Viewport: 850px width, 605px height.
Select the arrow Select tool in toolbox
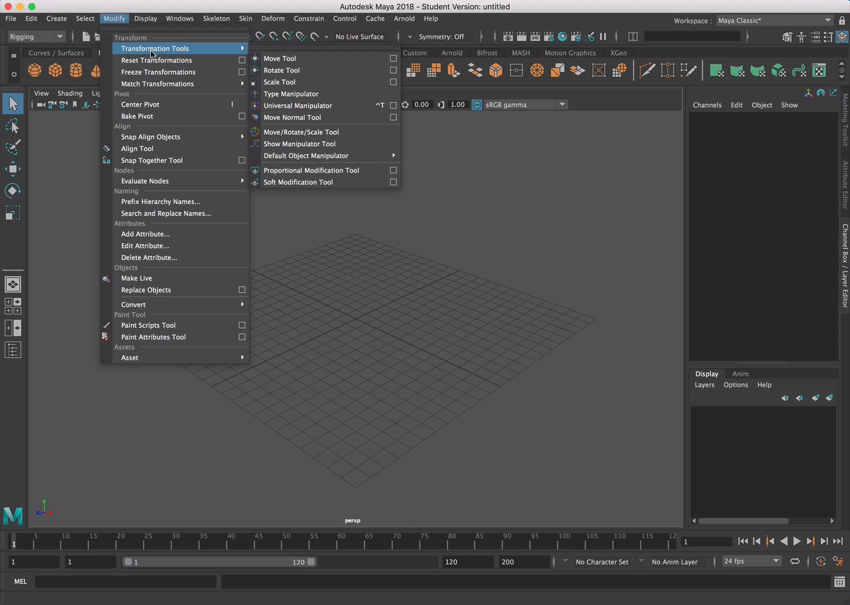(13, 104)
